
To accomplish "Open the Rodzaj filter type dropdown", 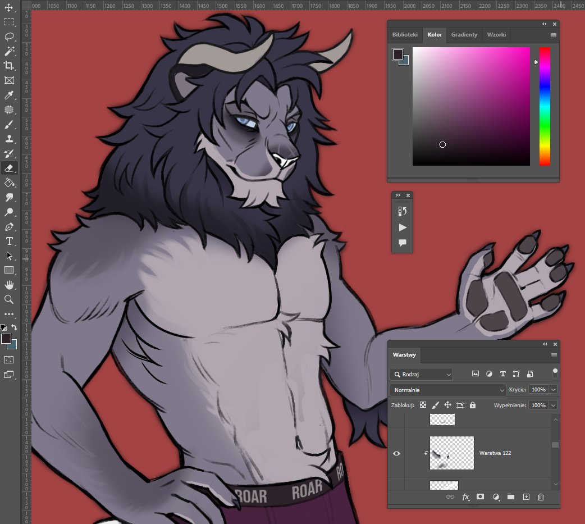I will (422, 375).
